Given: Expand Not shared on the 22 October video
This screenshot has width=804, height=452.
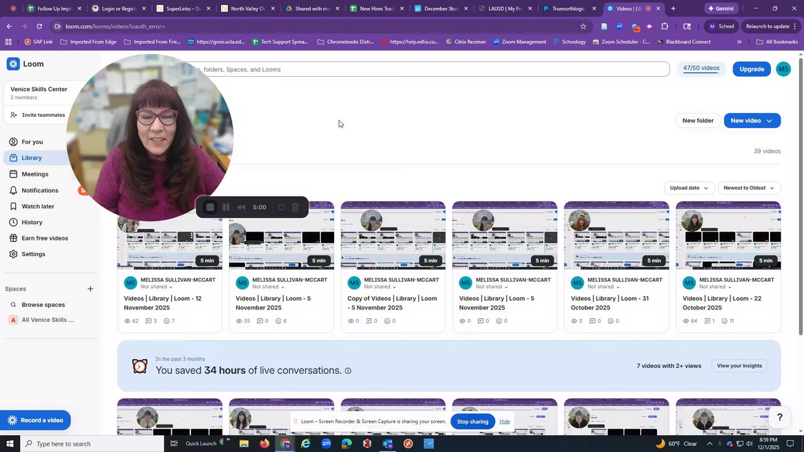Looking at the screenshot, I should [715, 287].
